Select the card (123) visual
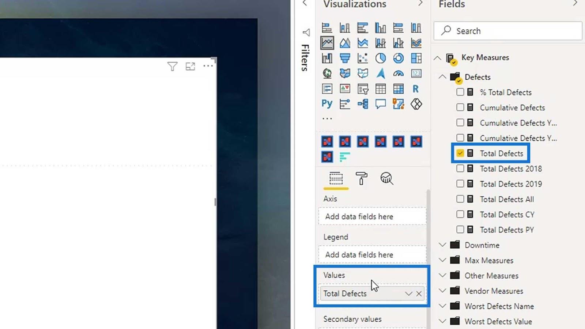The height and width of the screenshot is (329, 585). [416, 73]
